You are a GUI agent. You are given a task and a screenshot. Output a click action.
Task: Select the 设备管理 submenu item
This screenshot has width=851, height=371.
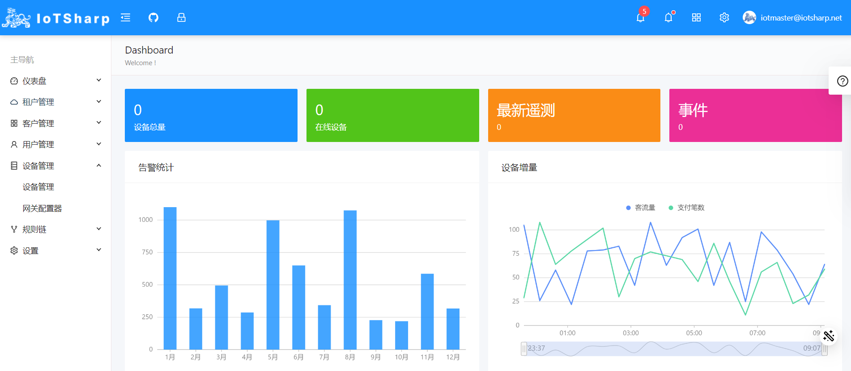click(38, 187)
